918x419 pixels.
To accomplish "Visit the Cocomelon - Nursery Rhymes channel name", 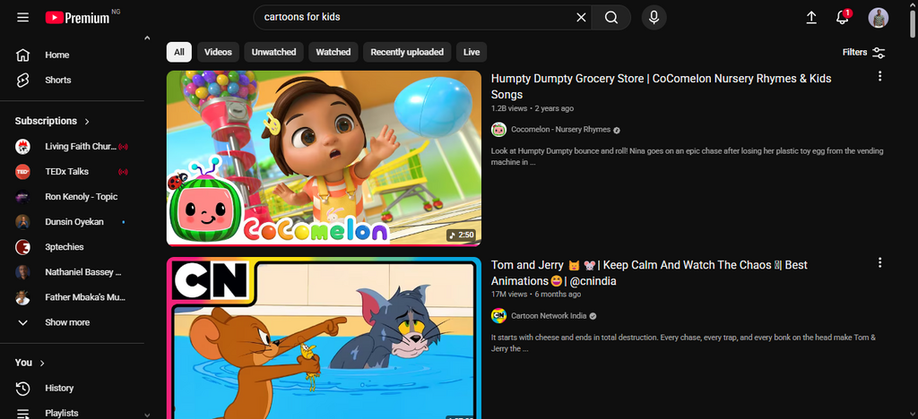I will click(561, 130).
